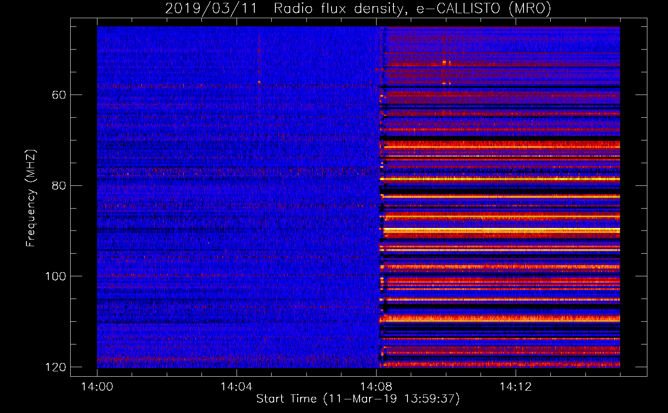Click the 100 MHz frequency tick label
The width and height of the screenshot is (668, 413).
click(x=55, y=276)
